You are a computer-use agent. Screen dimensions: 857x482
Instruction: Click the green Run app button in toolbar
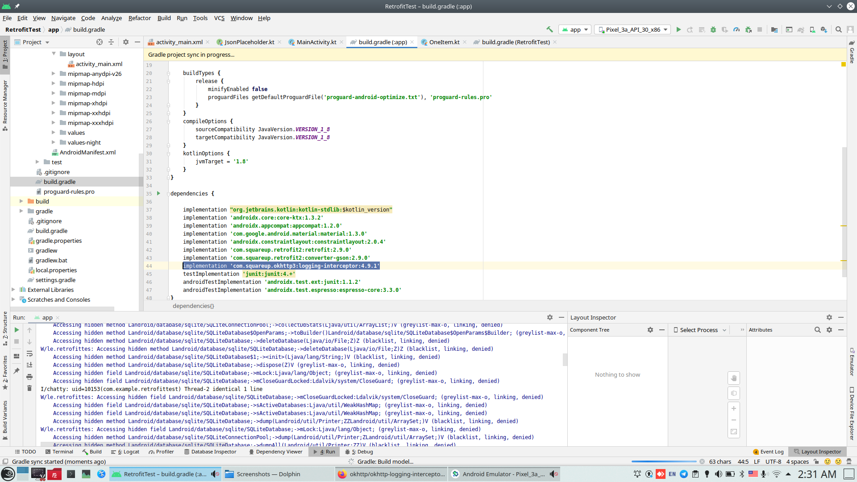678,29
